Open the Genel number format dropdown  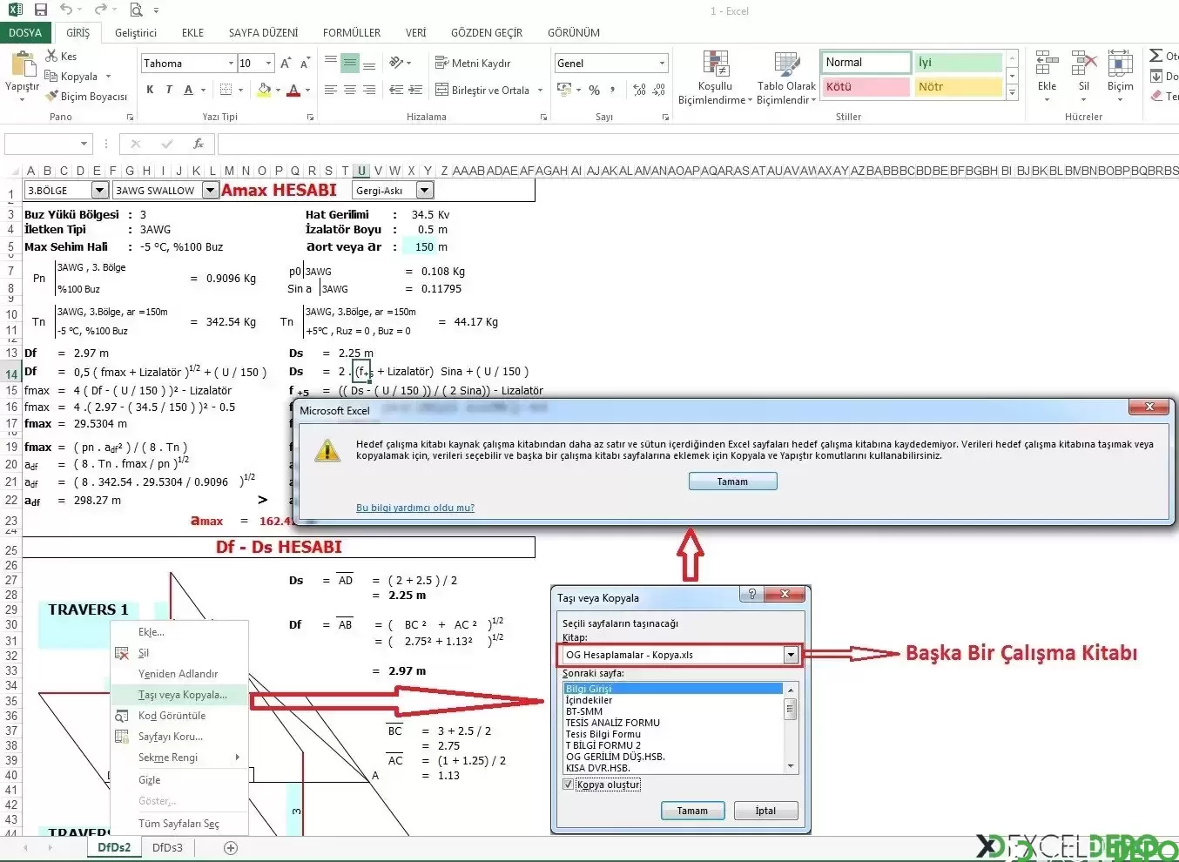662,63
